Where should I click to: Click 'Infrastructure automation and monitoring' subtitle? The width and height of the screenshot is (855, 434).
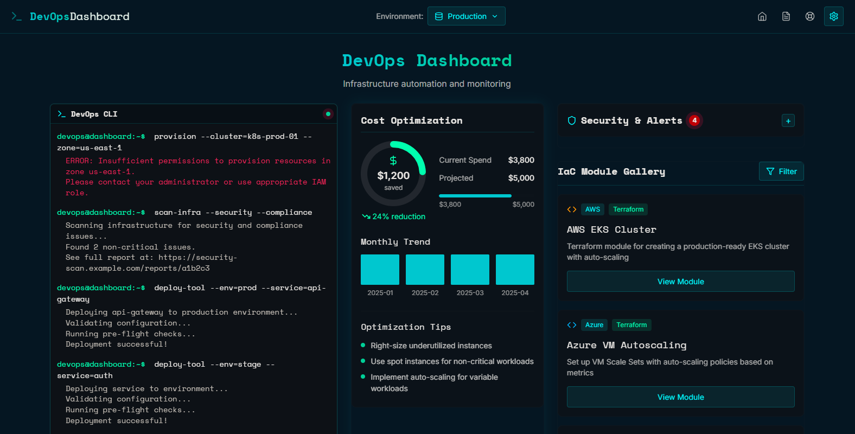click(x=427, y=84)
